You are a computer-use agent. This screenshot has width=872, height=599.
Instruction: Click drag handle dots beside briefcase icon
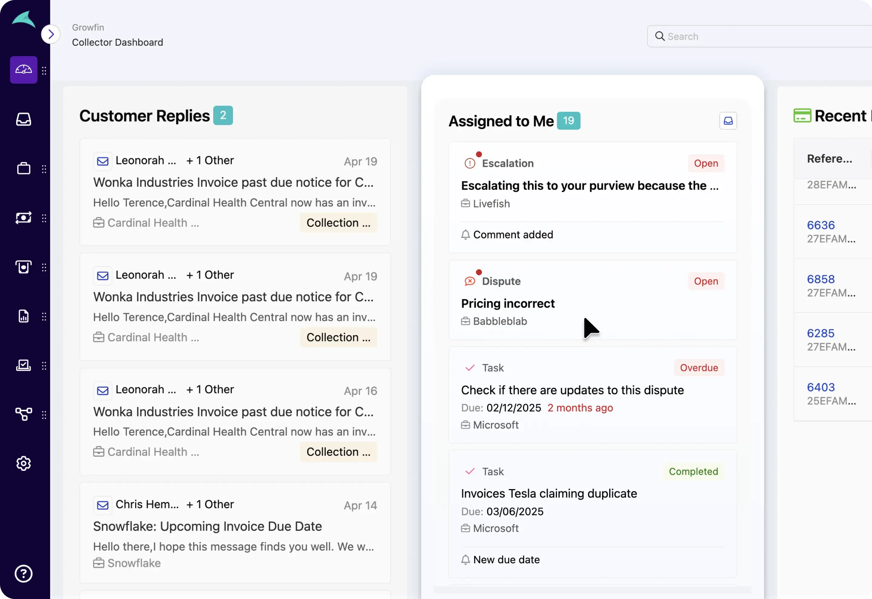(x=44, y=169)
